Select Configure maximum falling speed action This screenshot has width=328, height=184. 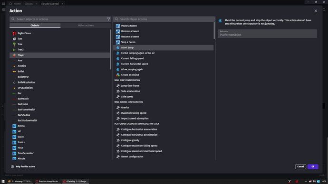tap(163, 146)
